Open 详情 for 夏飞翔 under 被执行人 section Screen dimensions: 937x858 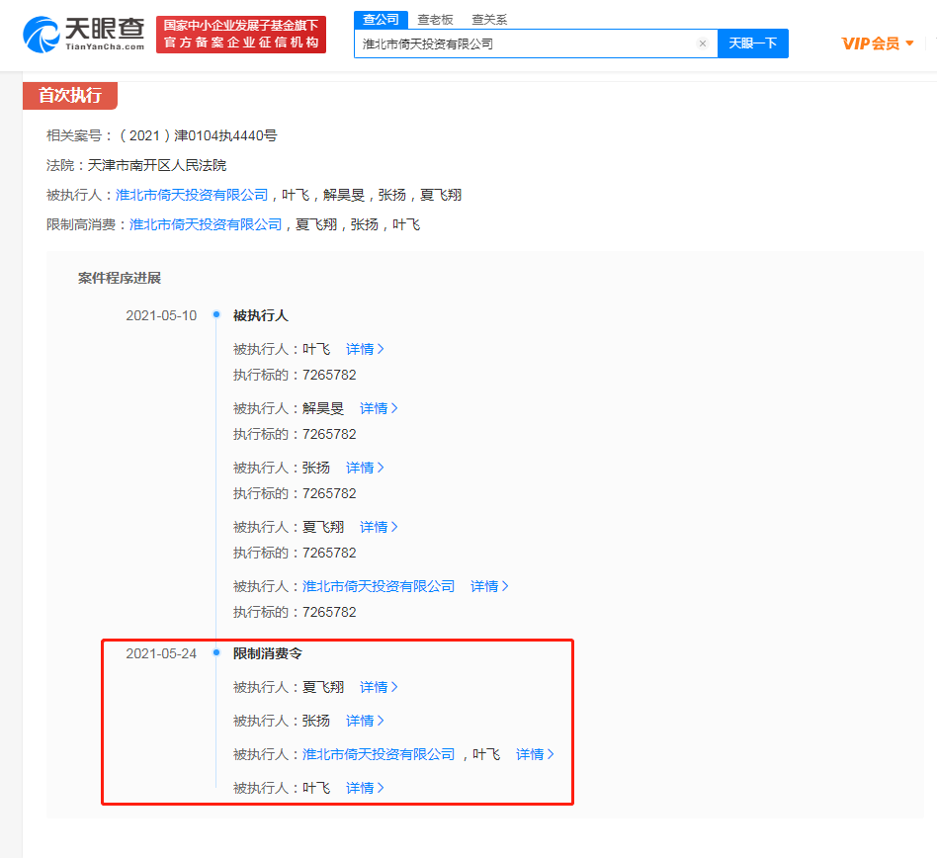pyautogui.click(x=378, y=527)
